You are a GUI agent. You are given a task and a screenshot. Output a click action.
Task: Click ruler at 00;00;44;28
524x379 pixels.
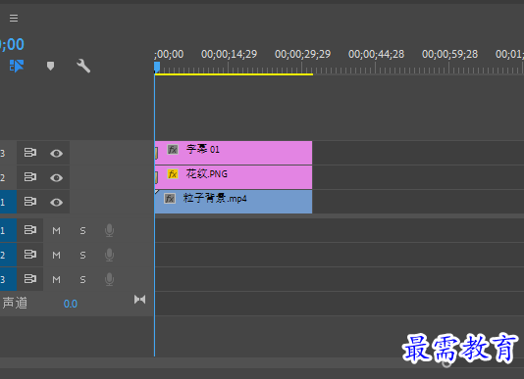click(376, 54)
